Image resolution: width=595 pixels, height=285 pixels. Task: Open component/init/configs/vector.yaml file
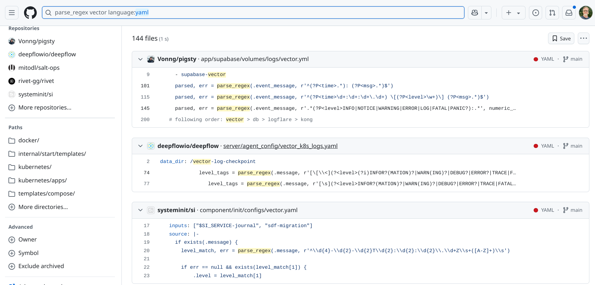(x=249, y=210)
